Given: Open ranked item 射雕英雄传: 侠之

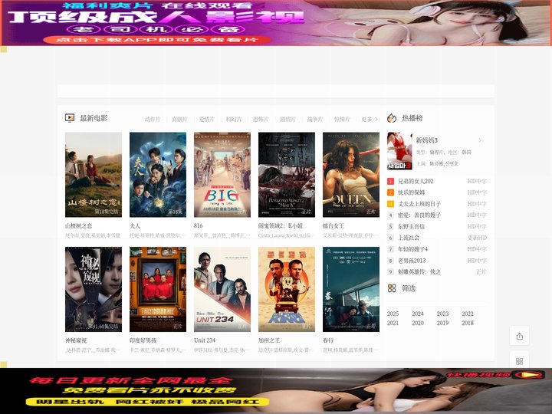Looking at the screenshot, I should 419,271.
